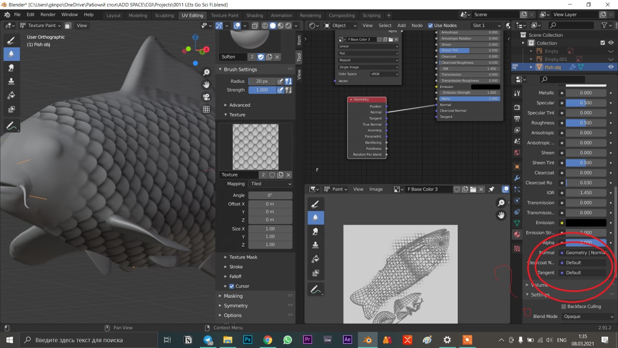Screen dimensions: 618x348
Task: Toggle Collection exclude checkbox in outliner
Action: click(x=603, y=43)
